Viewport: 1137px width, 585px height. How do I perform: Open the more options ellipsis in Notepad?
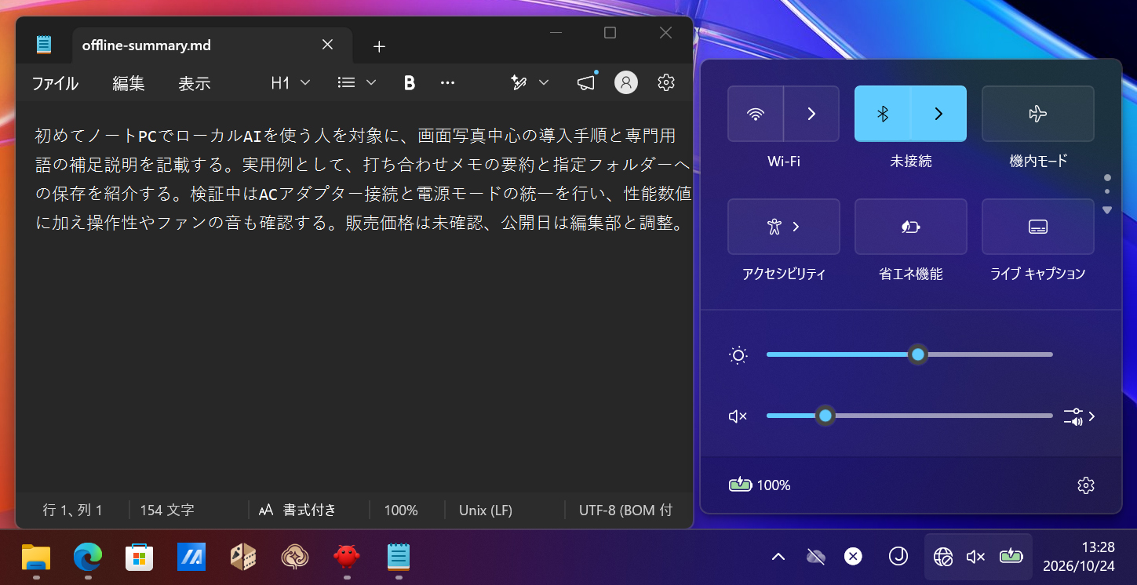[x=448, y=82]
